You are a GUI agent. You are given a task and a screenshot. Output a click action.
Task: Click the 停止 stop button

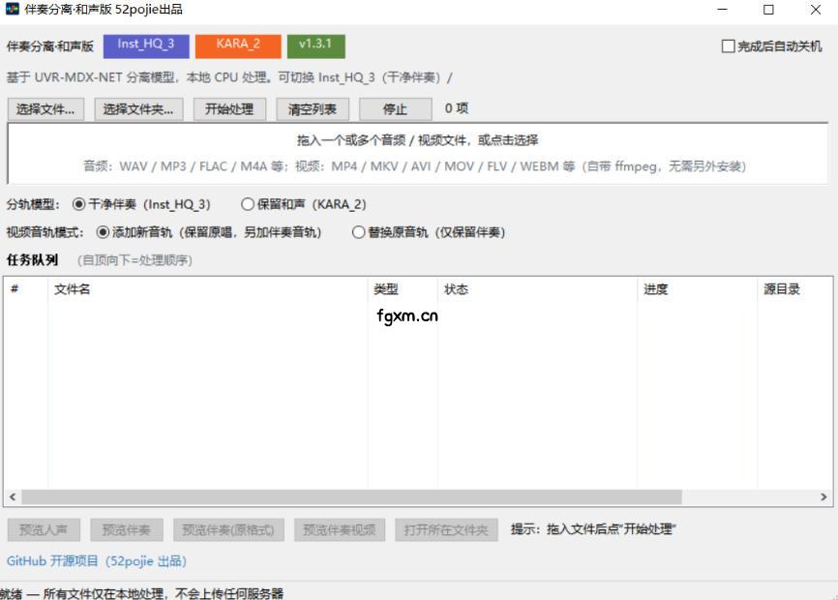pyautogui.click(x=395, y=109)
